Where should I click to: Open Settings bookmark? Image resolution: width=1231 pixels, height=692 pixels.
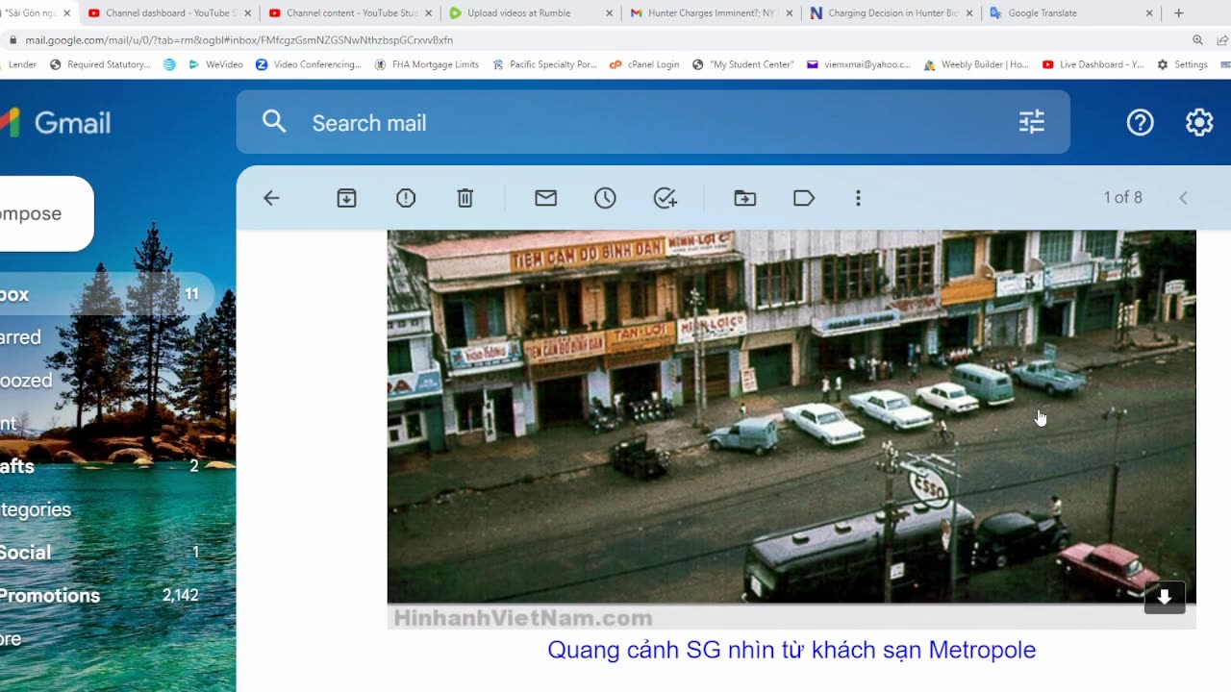coord(1182,64)
